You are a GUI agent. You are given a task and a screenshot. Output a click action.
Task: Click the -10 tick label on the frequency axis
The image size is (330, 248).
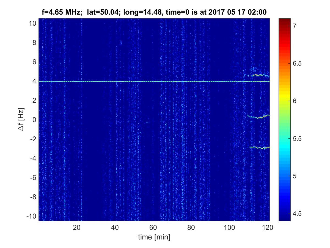pos(31,216)
